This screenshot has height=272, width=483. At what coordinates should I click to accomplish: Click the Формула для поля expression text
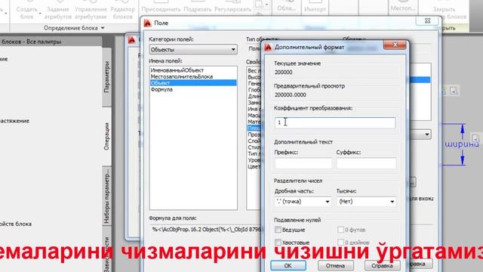point(206,229)
